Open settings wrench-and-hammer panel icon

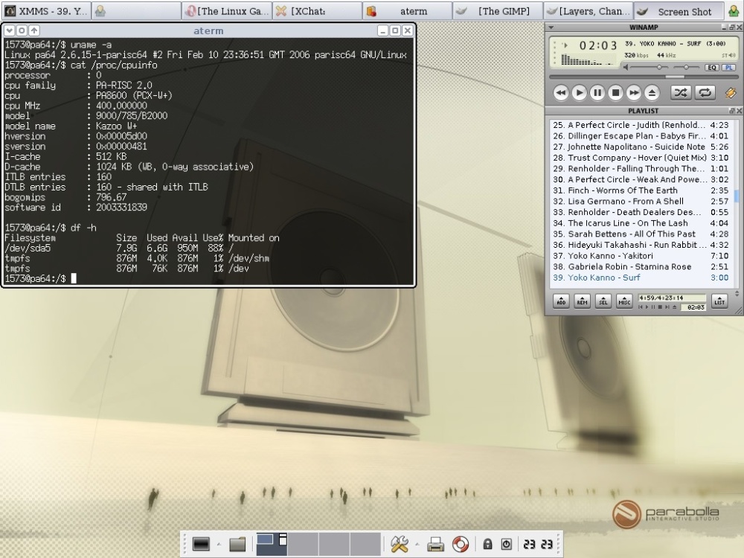[400, 544]
